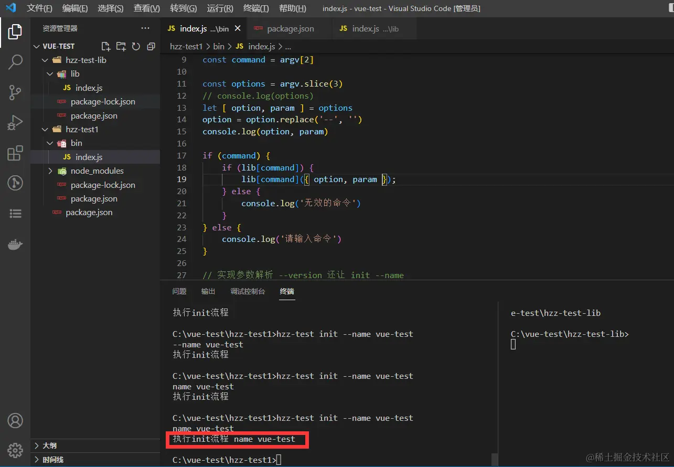Open the Extensions view
The height and width of the screenshot is (467, 674).
(x=15, y=153)
